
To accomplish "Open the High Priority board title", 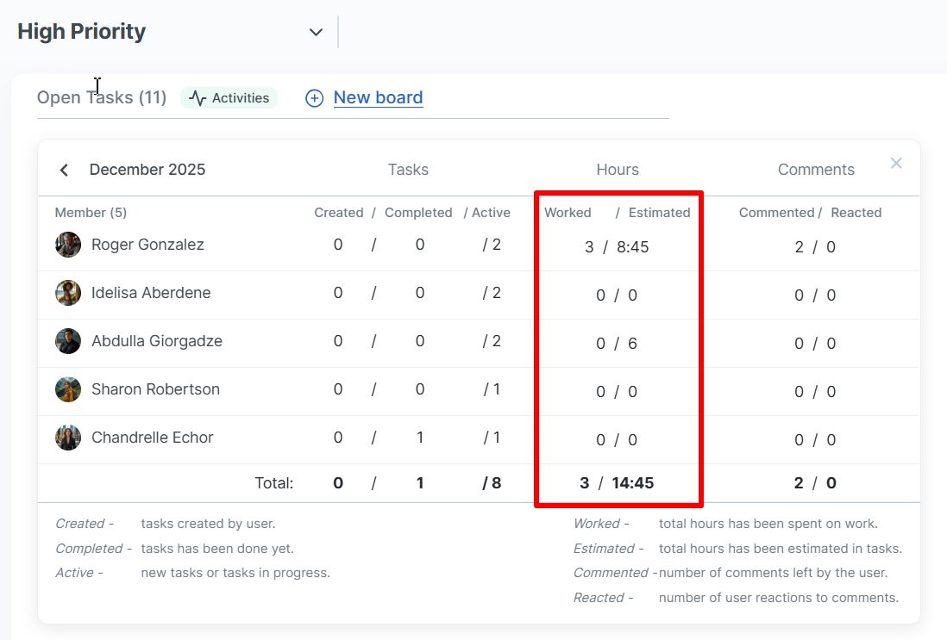I will [82, 32].
